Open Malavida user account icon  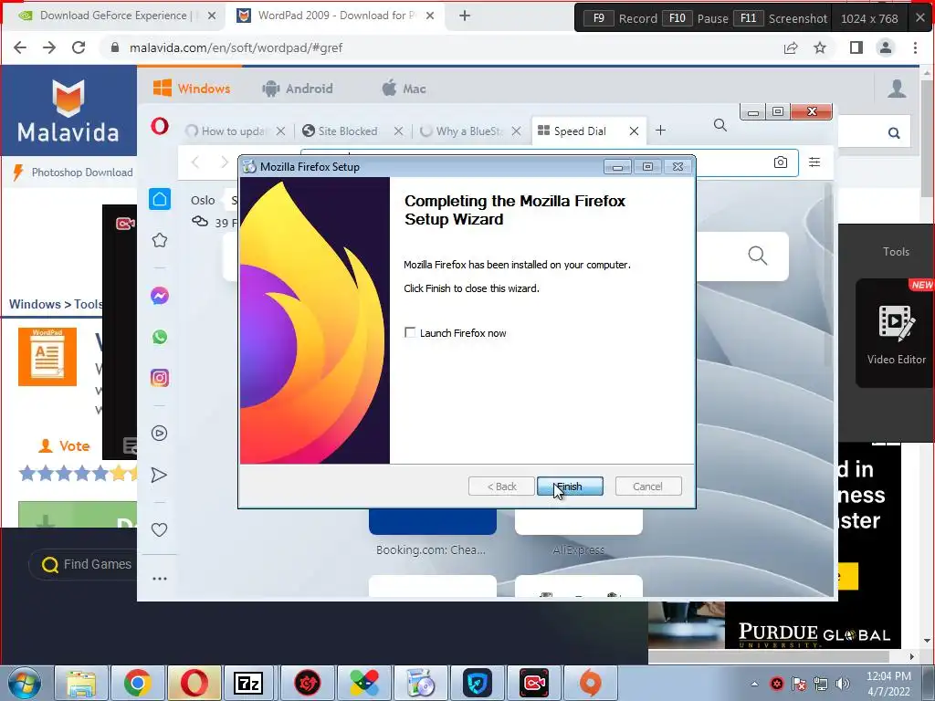pos(897,89)
